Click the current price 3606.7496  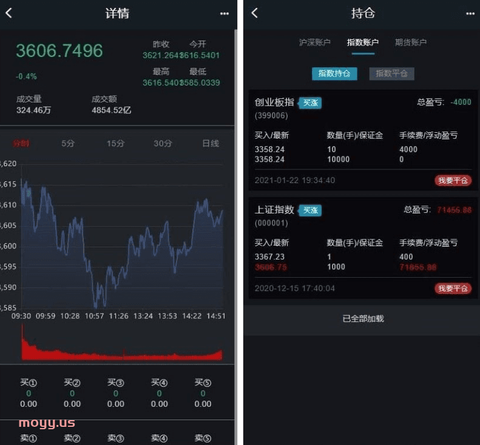[x=59, y=50]
